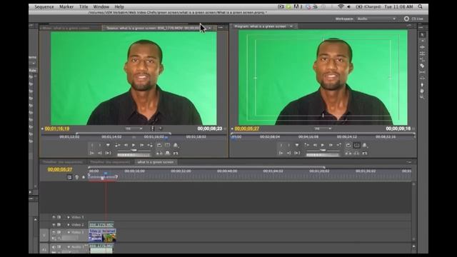Viewport: 457px width, 257px height.
Task: Expand the Video 3 track
Action: click(x=69, y=217)
